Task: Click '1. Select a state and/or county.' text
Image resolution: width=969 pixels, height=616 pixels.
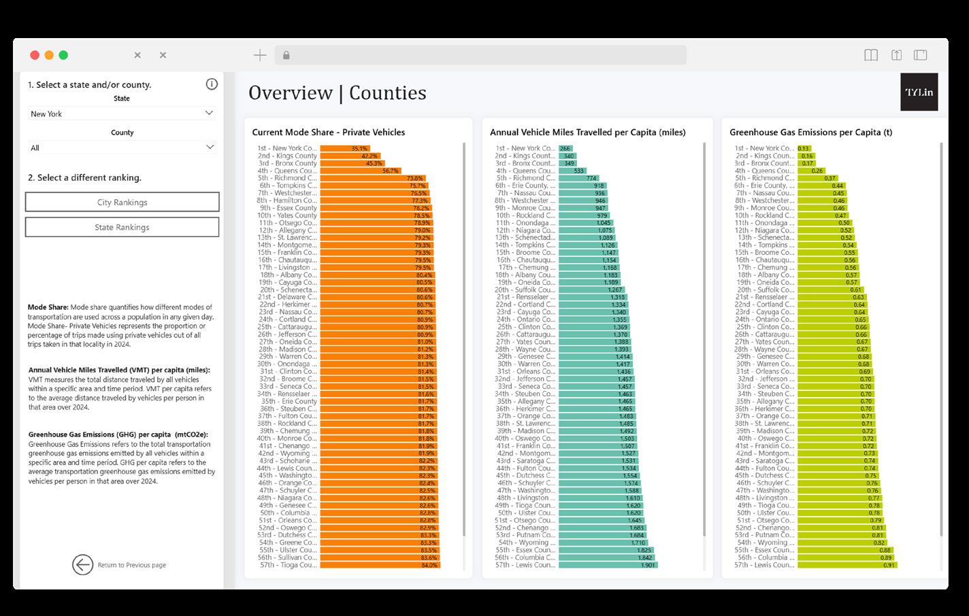Action: (x=89, y=85)
